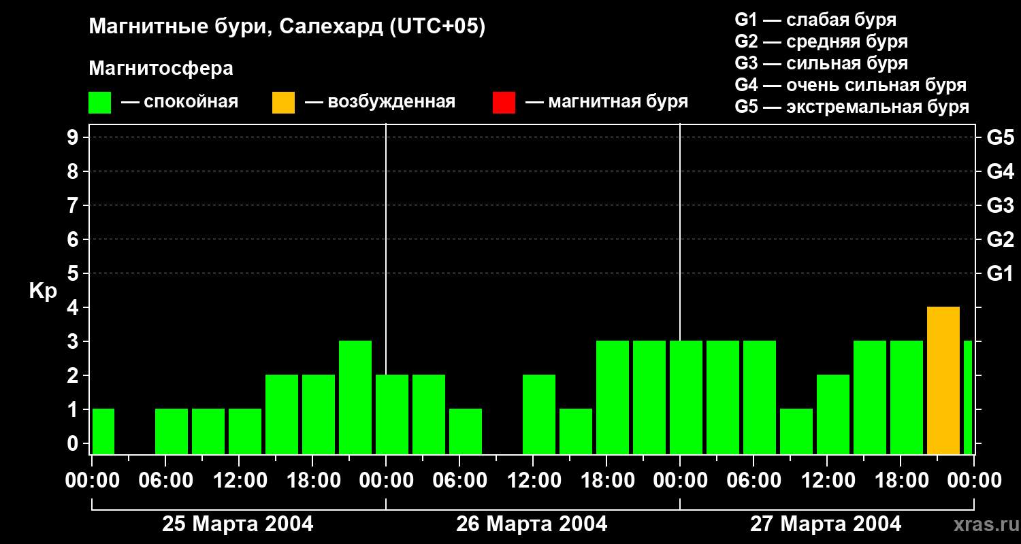Click the 'G2 — средняя буря' legend line
The image size is (1021, 544).
[x=822, y=41]
